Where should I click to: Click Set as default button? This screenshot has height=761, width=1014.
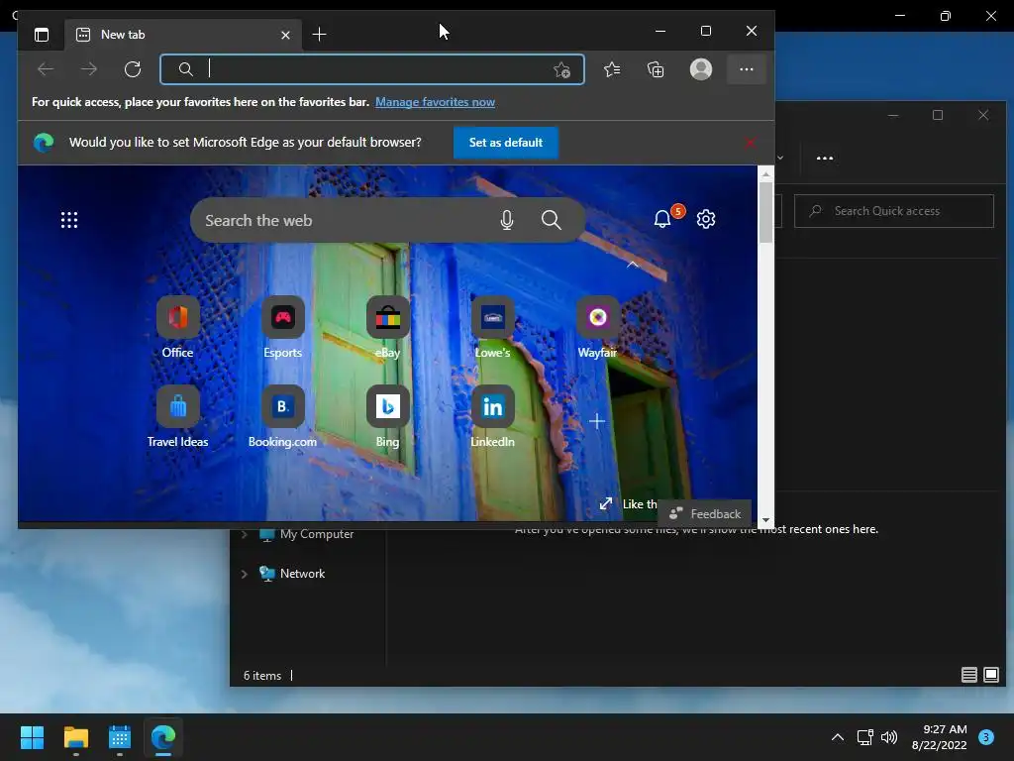pyautogui.click(x=506, y=143)
